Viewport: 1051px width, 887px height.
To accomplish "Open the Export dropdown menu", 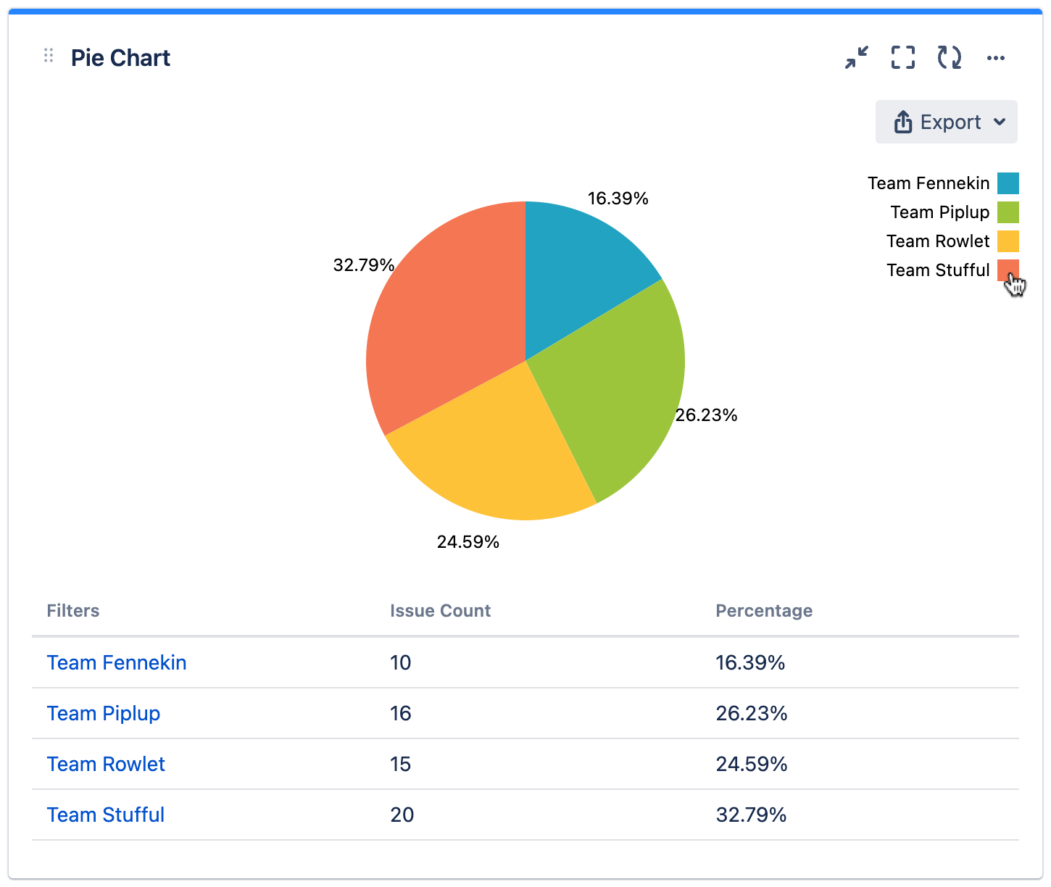I will pos(947,122).
